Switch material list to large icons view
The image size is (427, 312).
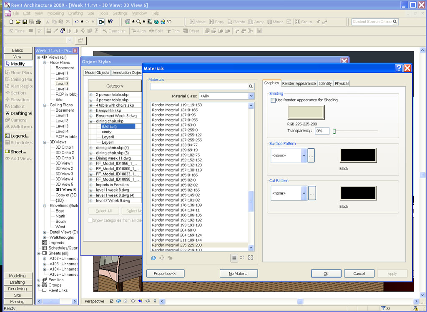(250, 258)
